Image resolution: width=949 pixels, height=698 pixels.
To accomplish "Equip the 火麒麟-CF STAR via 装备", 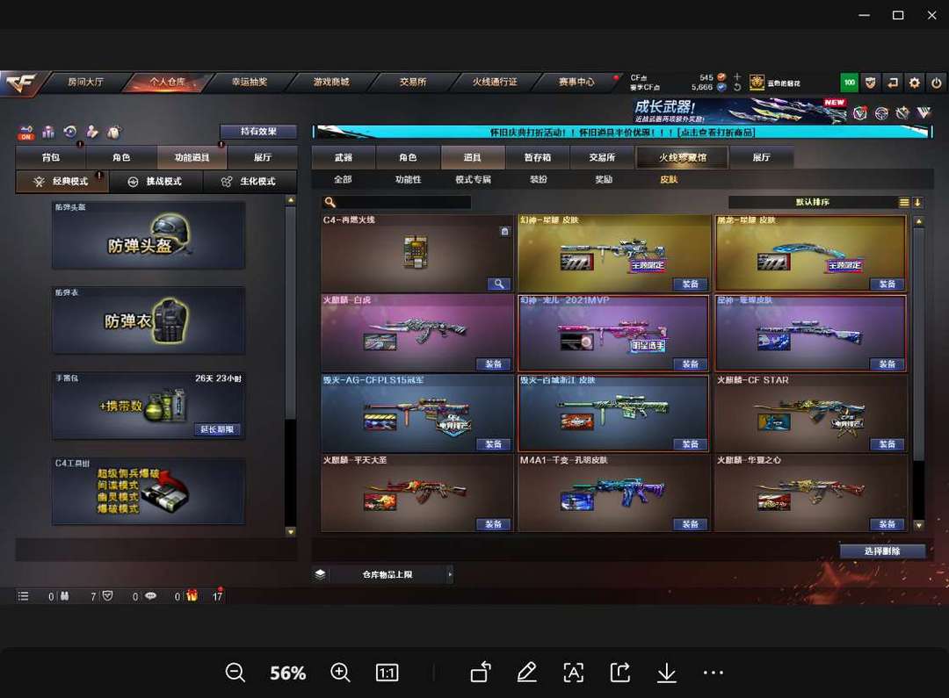I will click(x=887, y=444).
